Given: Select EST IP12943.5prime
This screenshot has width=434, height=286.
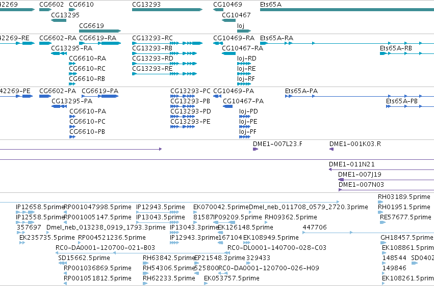Looking at the screenshot, I should click(158, 213).
